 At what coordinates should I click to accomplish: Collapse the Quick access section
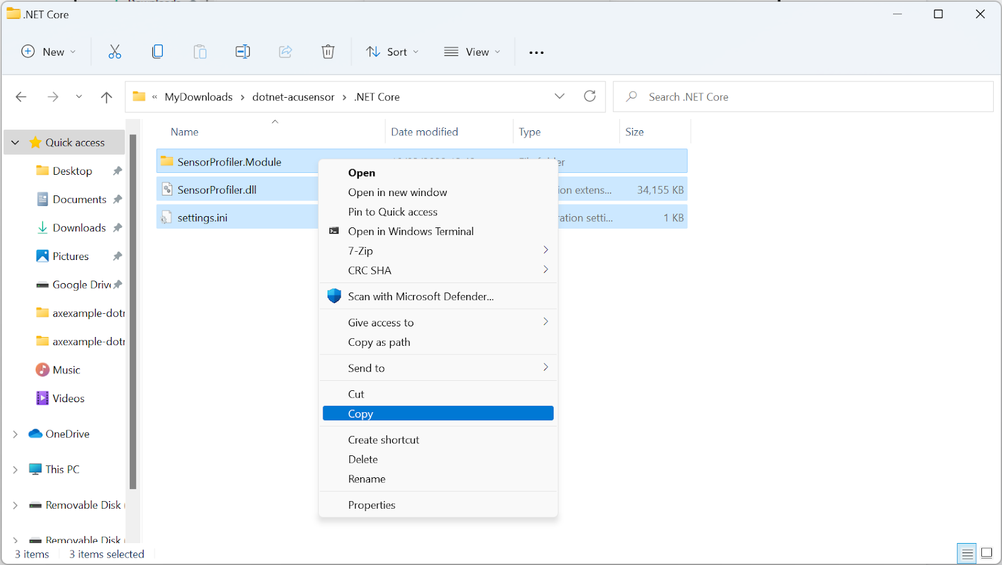pos(16,143)
